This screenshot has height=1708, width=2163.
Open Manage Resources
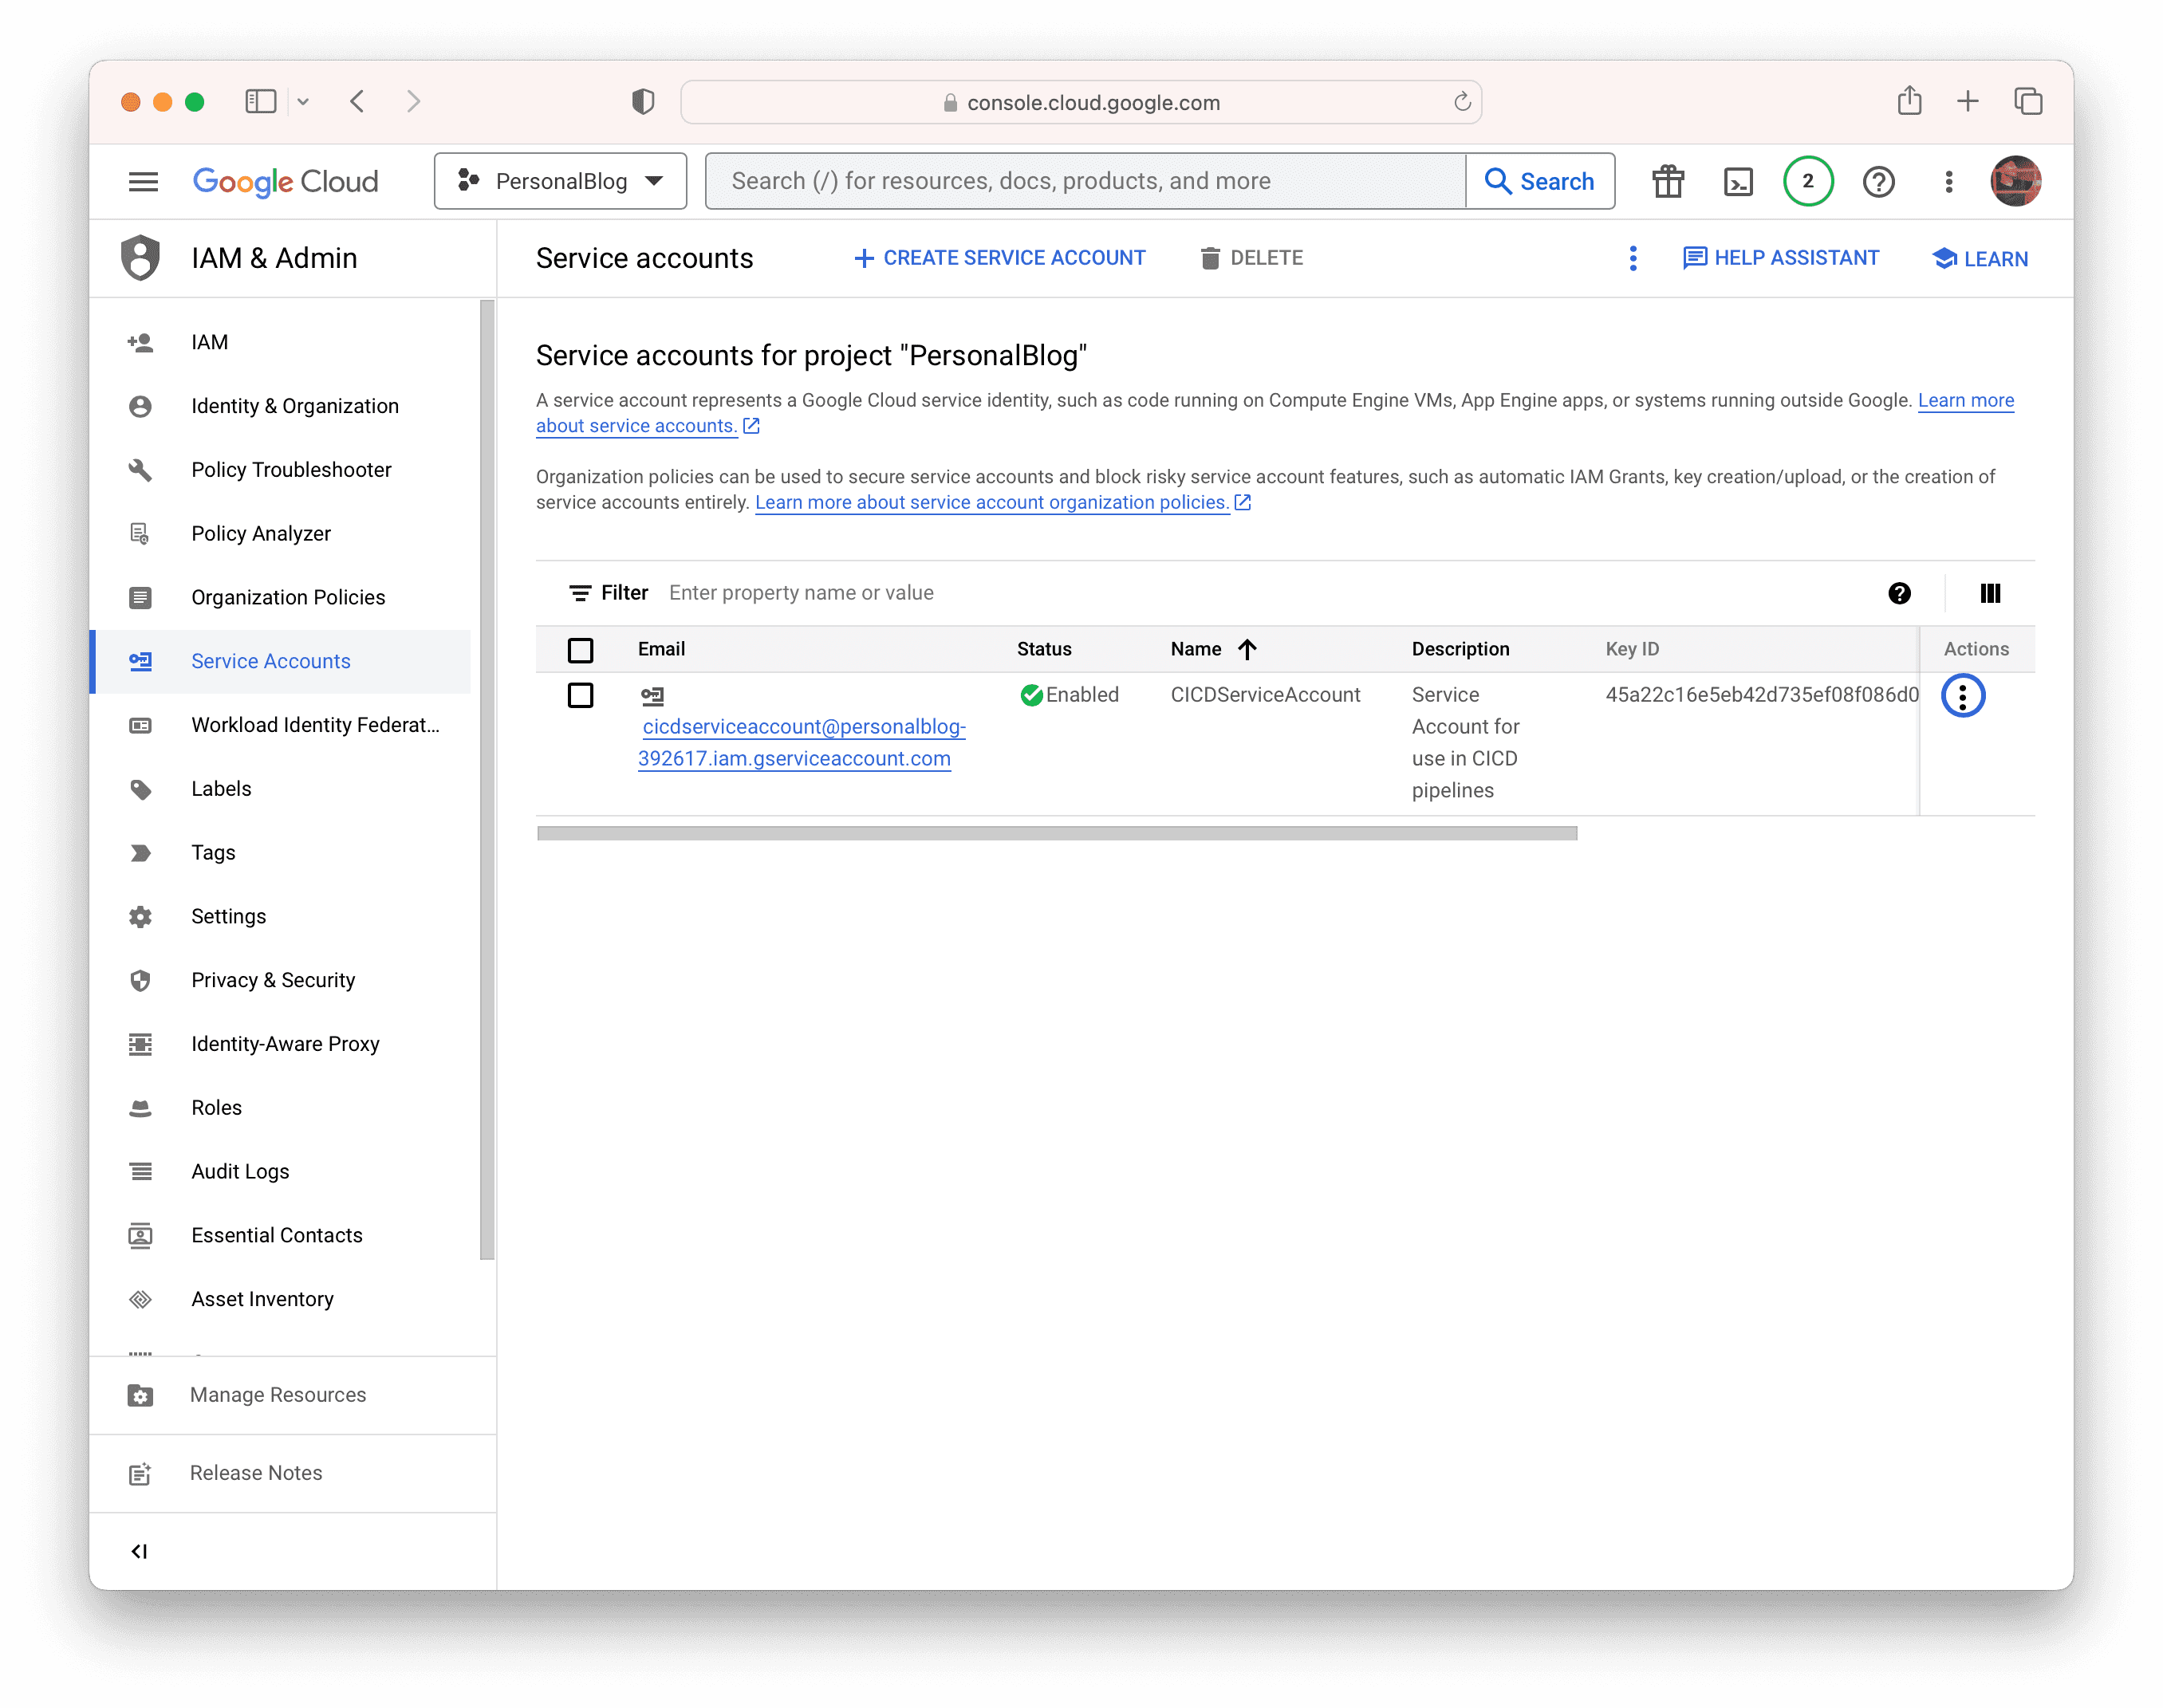pyautogui.click(x=292, y=1396)
